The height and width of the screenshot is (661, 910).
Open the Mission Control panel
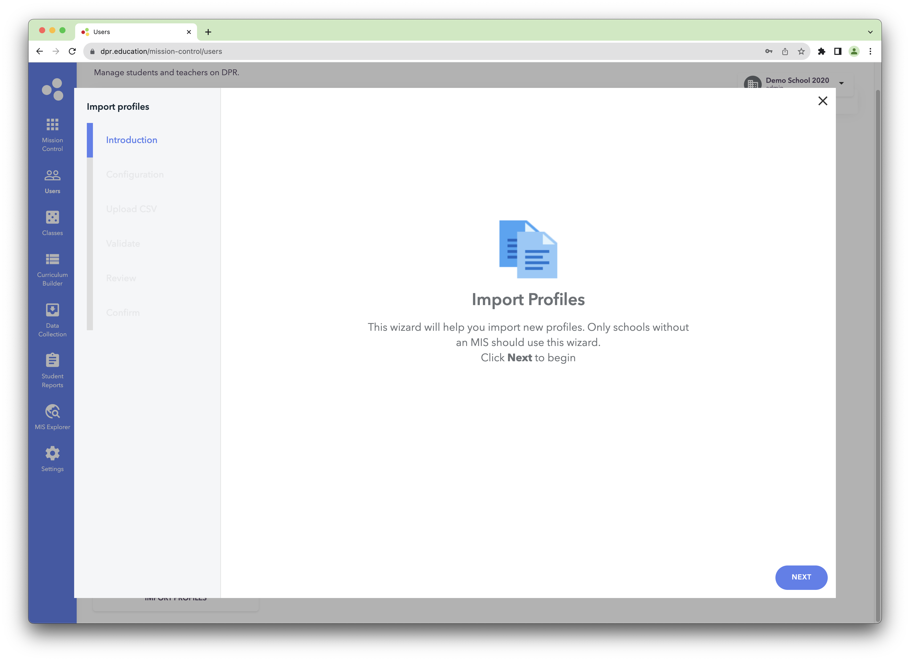52,134
